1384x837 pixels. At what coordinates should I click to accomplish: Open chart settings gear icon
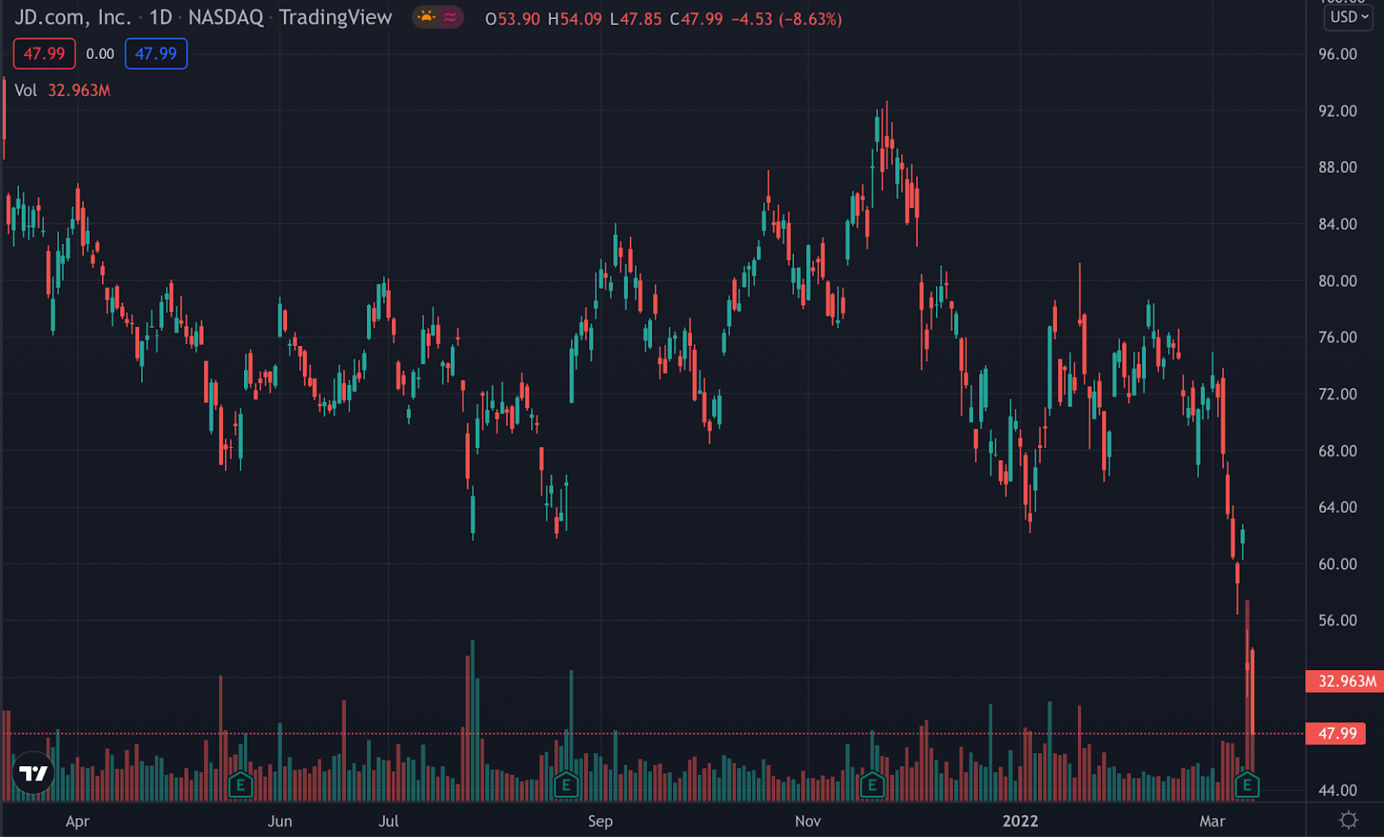[1348, 820]
